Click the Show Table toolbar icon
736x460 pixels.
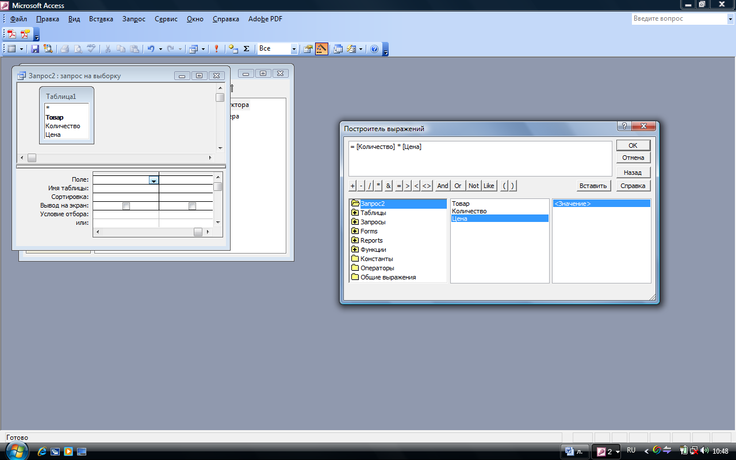click(x=233, y=49)
